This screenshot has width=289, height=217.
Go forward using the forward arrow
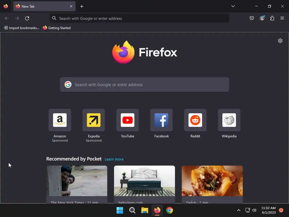pos(17,18)
